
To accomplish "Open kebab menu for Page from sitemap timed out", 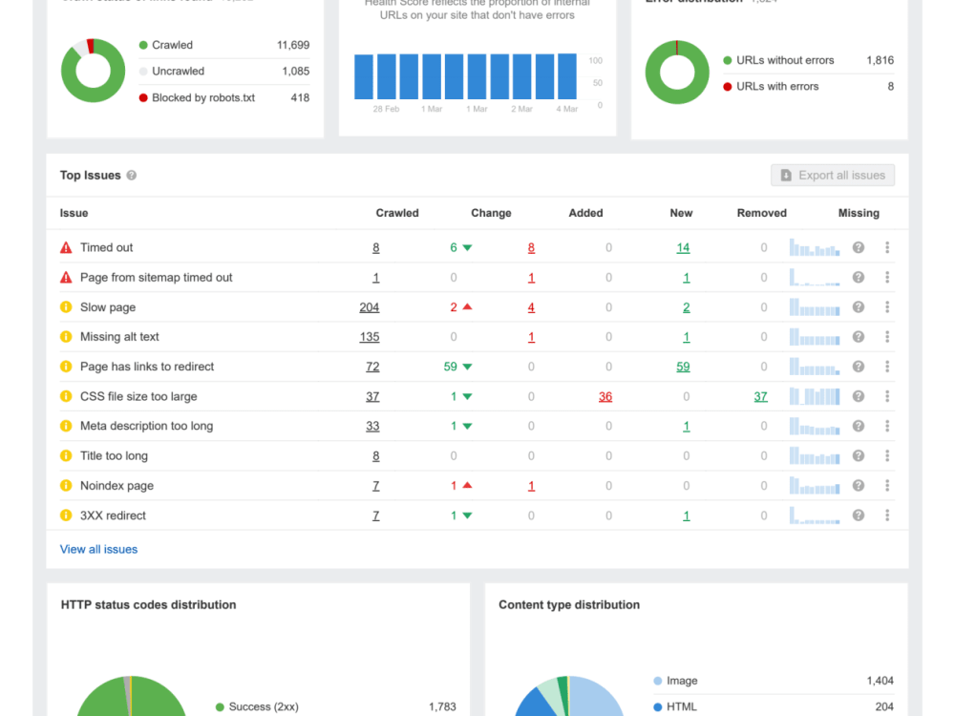I will (887, 277).
